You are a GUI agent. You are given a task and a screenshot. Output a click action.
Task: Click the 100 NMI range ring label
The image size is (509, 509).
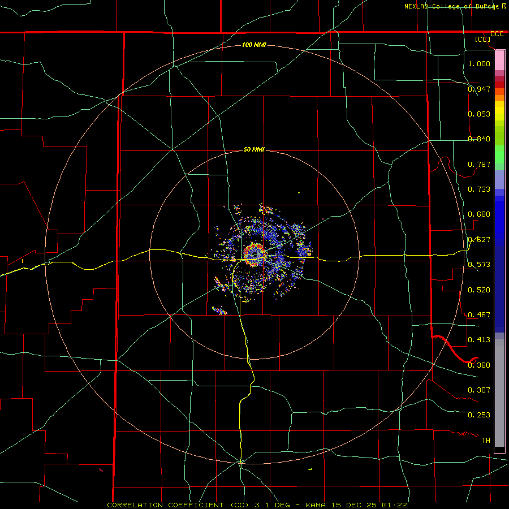pyautogui.click(x=254, y=45)
